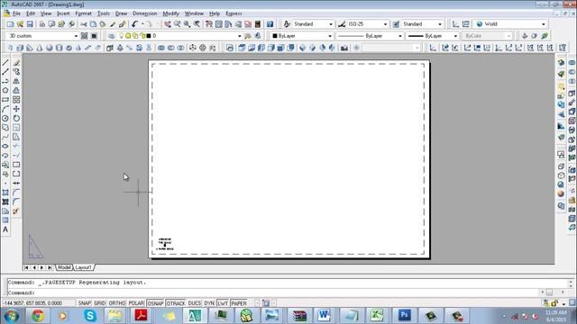The height and width of the screenshot is (324, 577).
Task: Toggle PAPER space button in status bar
Action: pos(239,303)
